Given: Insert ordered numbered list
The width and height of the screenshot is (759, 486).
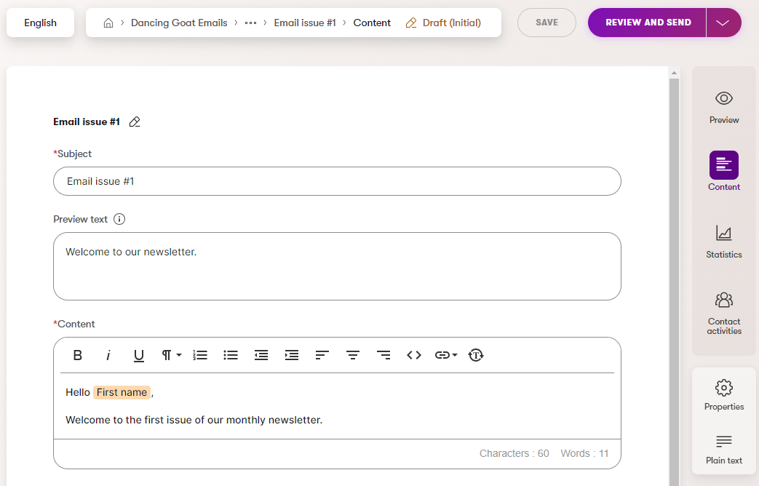Looking at the screenshot, I should pos(200,355).
